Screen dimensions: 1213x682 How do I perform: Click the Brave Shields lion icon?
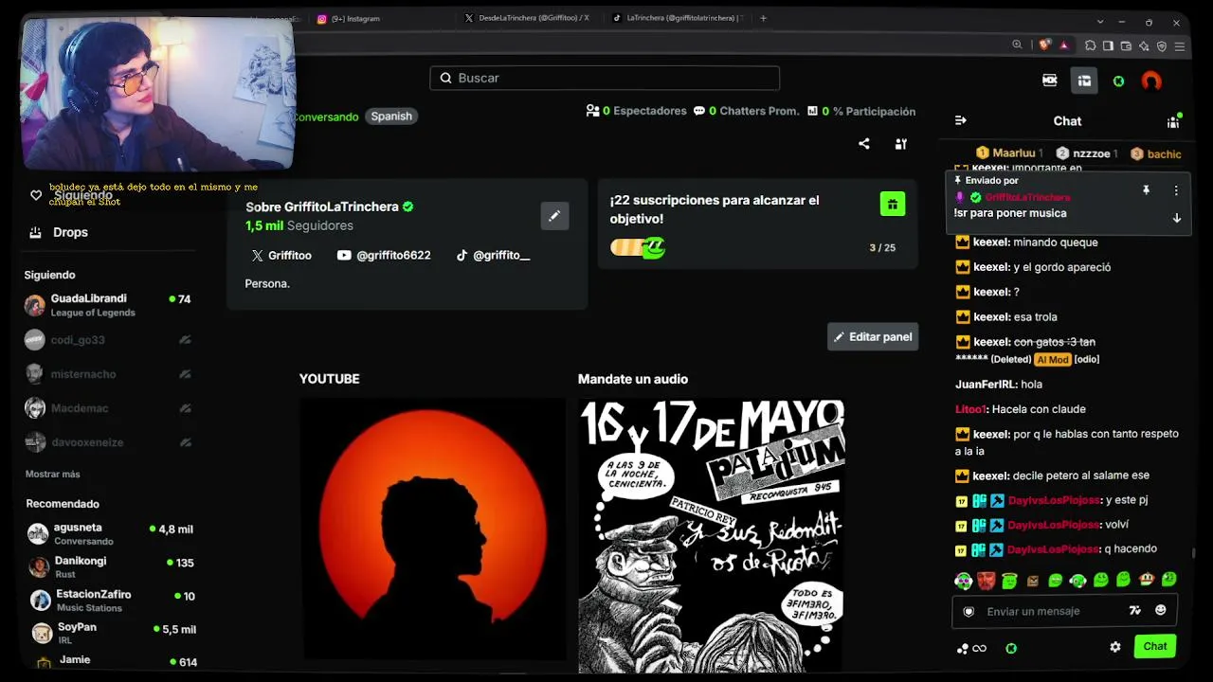(1044, 45)
